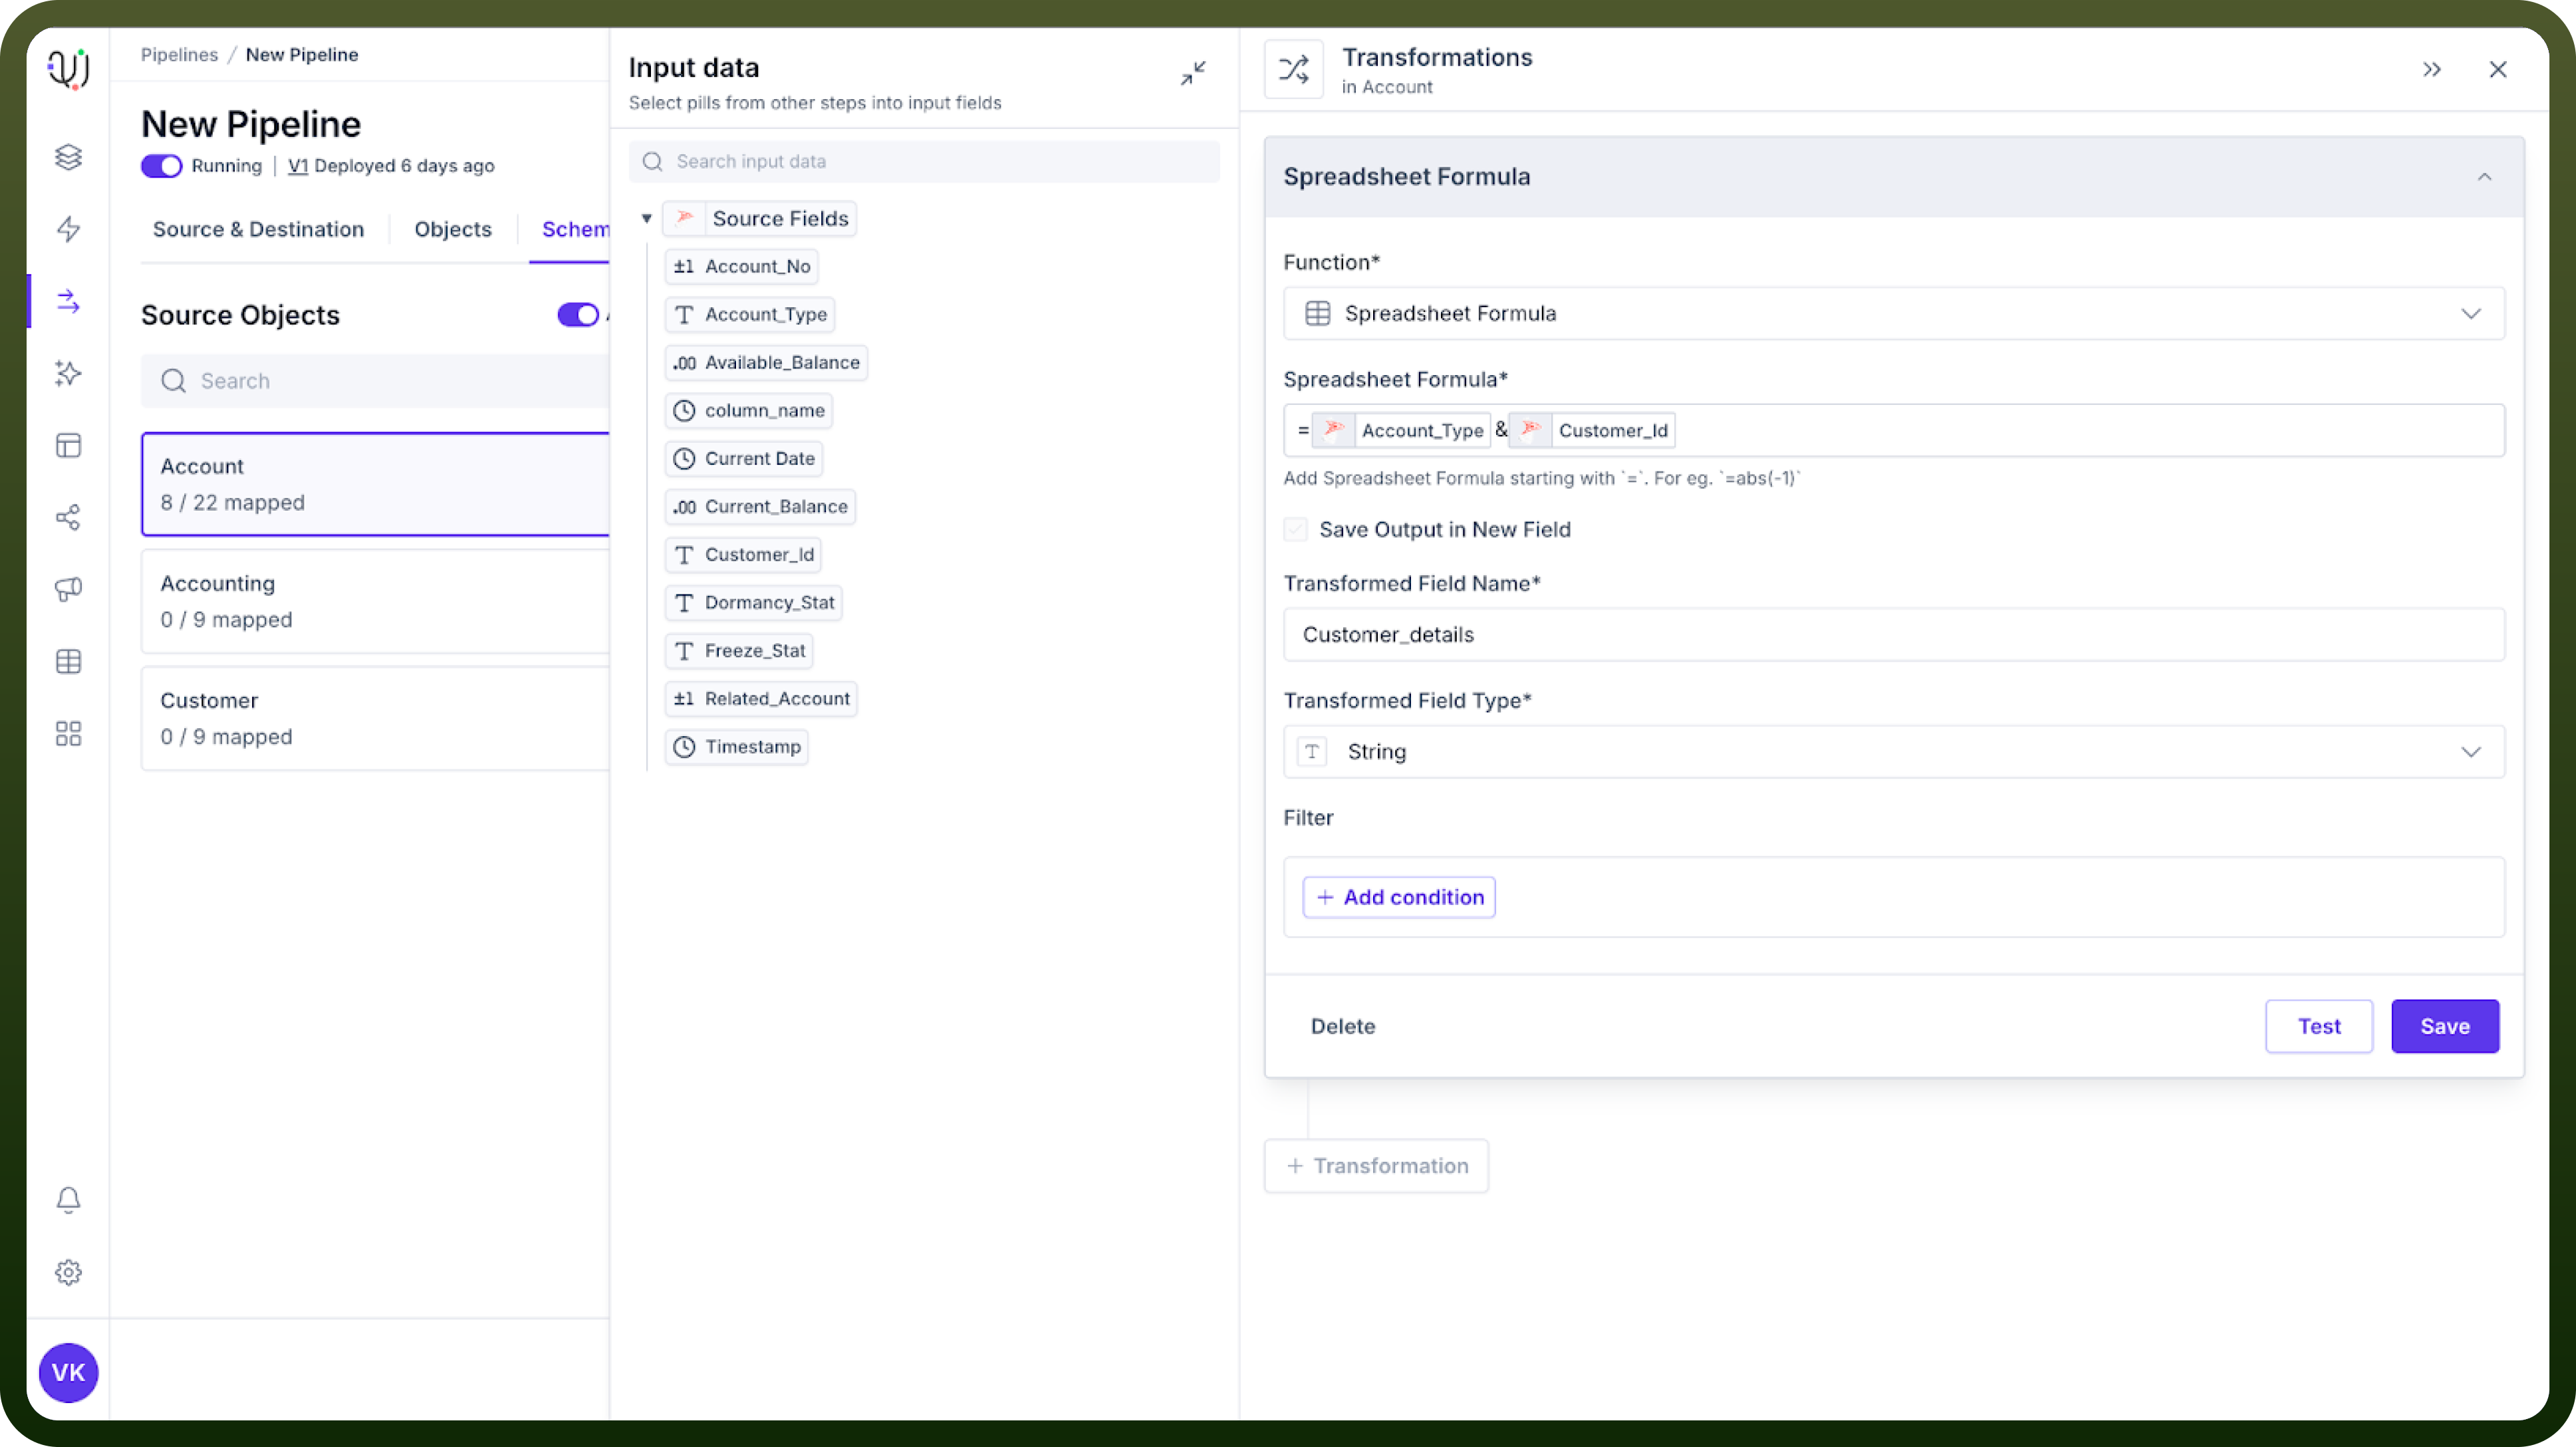The width and height of the screenshot is (2576, 1447).
Task: Click the Delete button
Action: (1343, 1026)
